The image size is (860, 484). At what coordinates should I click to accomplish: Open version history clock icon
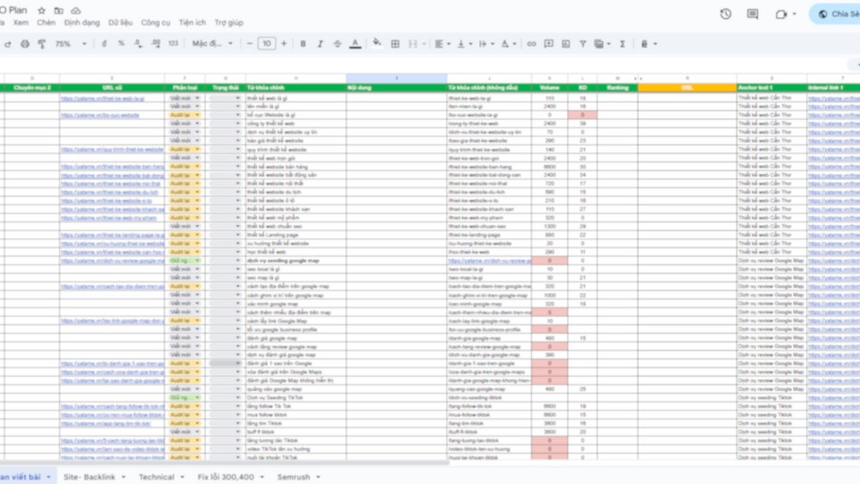(x=726, y=13)
